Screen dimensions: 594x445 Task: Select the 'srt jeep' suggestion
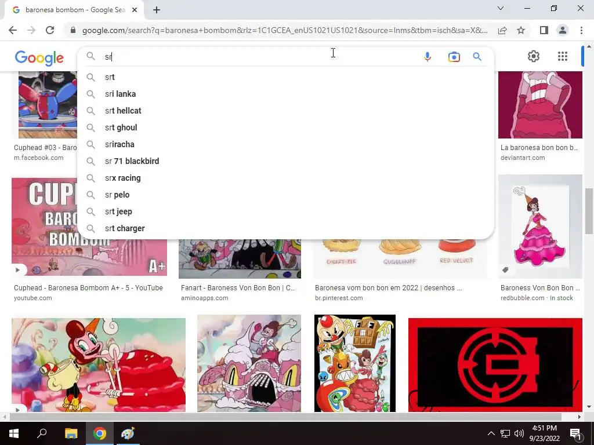(x=285, y=211)
